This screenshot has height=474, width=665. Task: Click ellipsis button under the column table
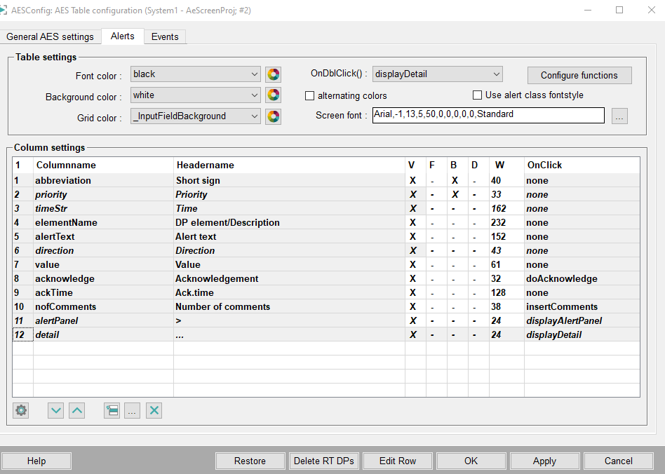pos(132,411)
